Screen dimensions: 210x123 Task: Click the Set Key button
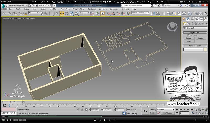153,113
